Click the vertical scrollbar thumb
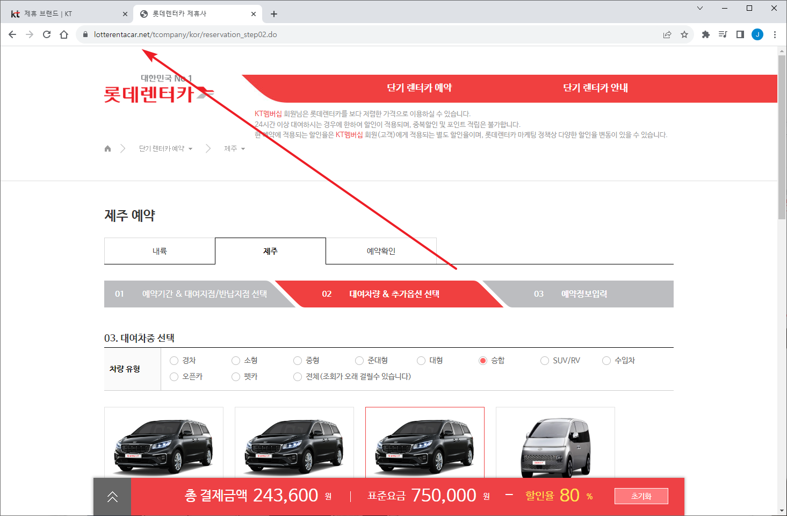The width and height of the screenshot is (787, 516). click(x=782, y=137)
